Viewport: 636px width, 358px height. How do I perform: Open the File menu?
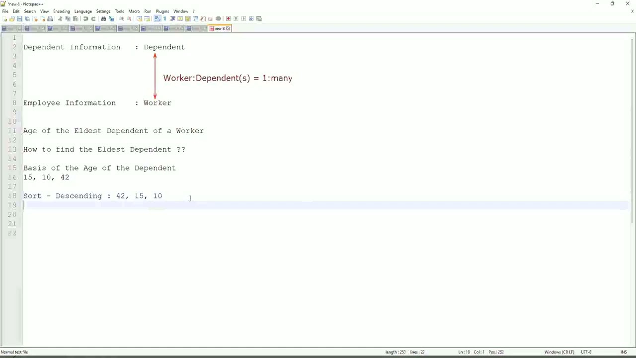click(5, 11)
